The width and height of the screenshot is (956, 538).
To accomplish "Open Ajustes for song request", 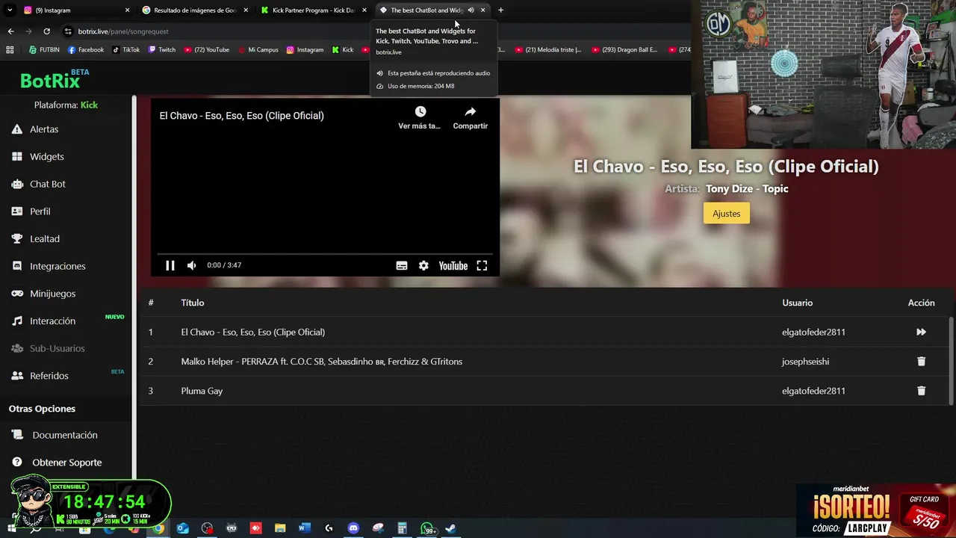I will (x=726, y=214).
